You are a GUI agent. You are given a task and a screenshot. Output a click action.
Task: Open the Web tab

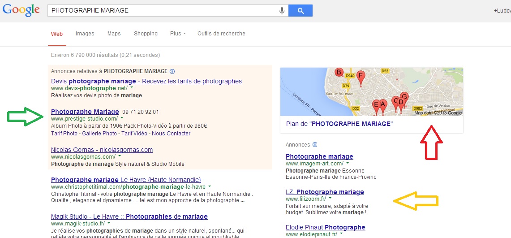(57, 34)
